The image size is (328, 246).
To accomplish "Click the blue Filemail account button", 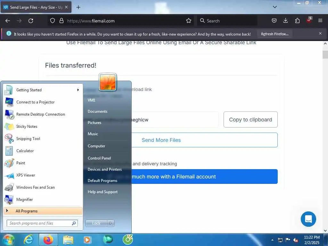I will [204, 176].
